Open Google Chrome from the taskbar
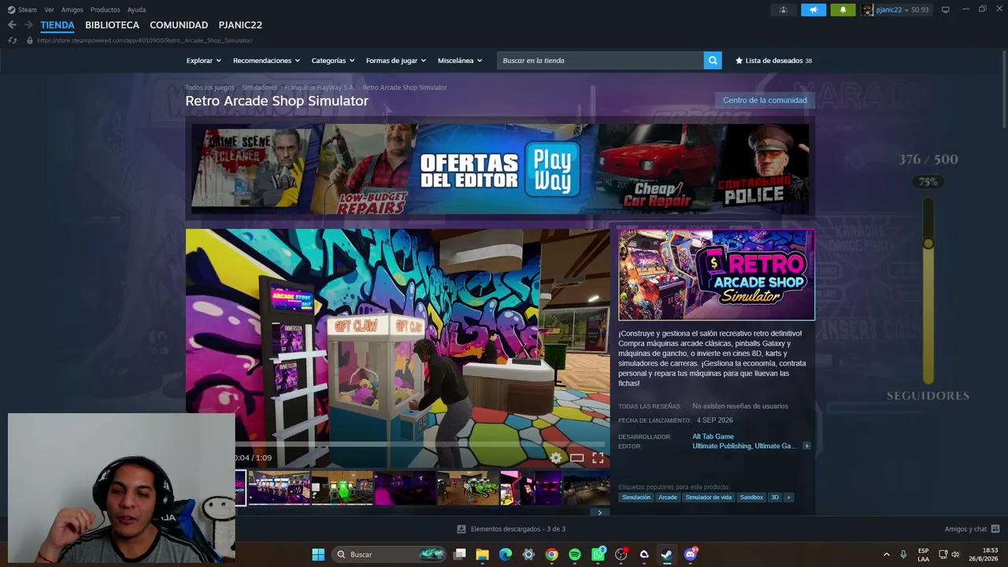This screenshot has height=567, width=1008. (551, 554)
